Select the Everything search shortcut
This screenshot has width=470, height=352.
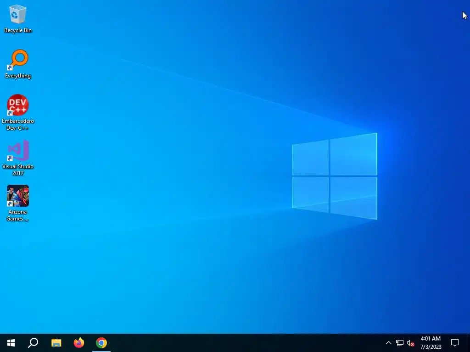pos(18,64)
